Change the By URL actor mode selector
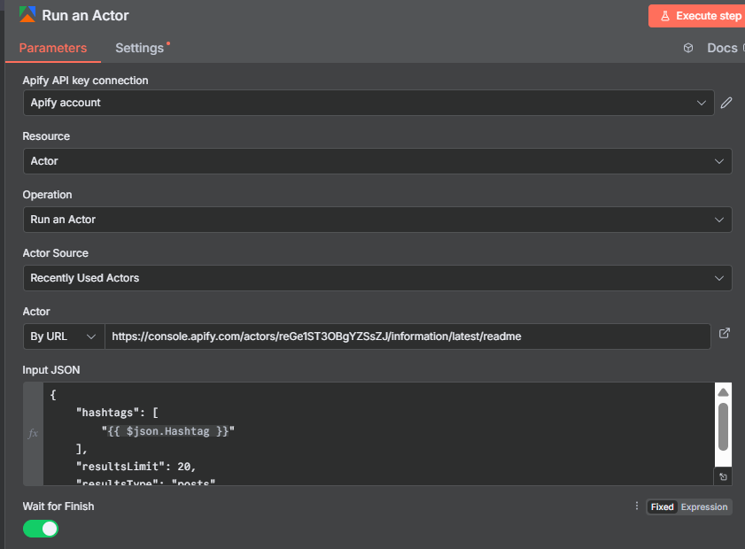Image resolution: width=745 pixels, height=549 pixels. coord(64,336)
